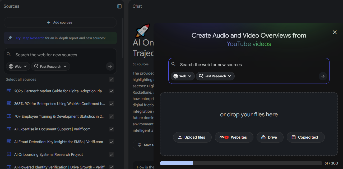
Task: Click the plus icon in Add sources
Action: point(49,22)
